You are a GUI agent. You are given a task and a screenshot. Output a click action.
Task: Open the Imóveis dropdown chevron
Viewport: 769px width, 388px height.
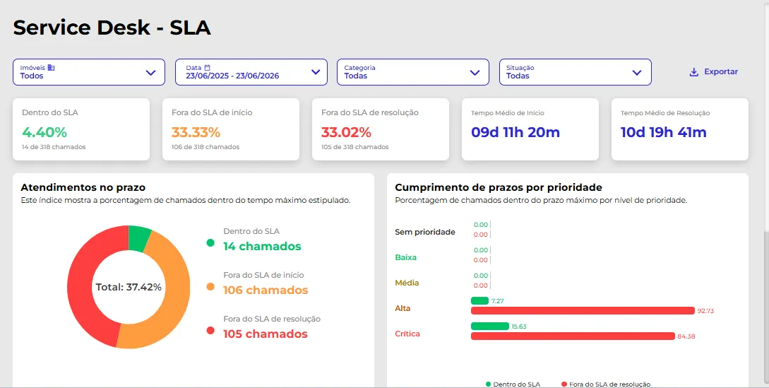coord(150,73)
